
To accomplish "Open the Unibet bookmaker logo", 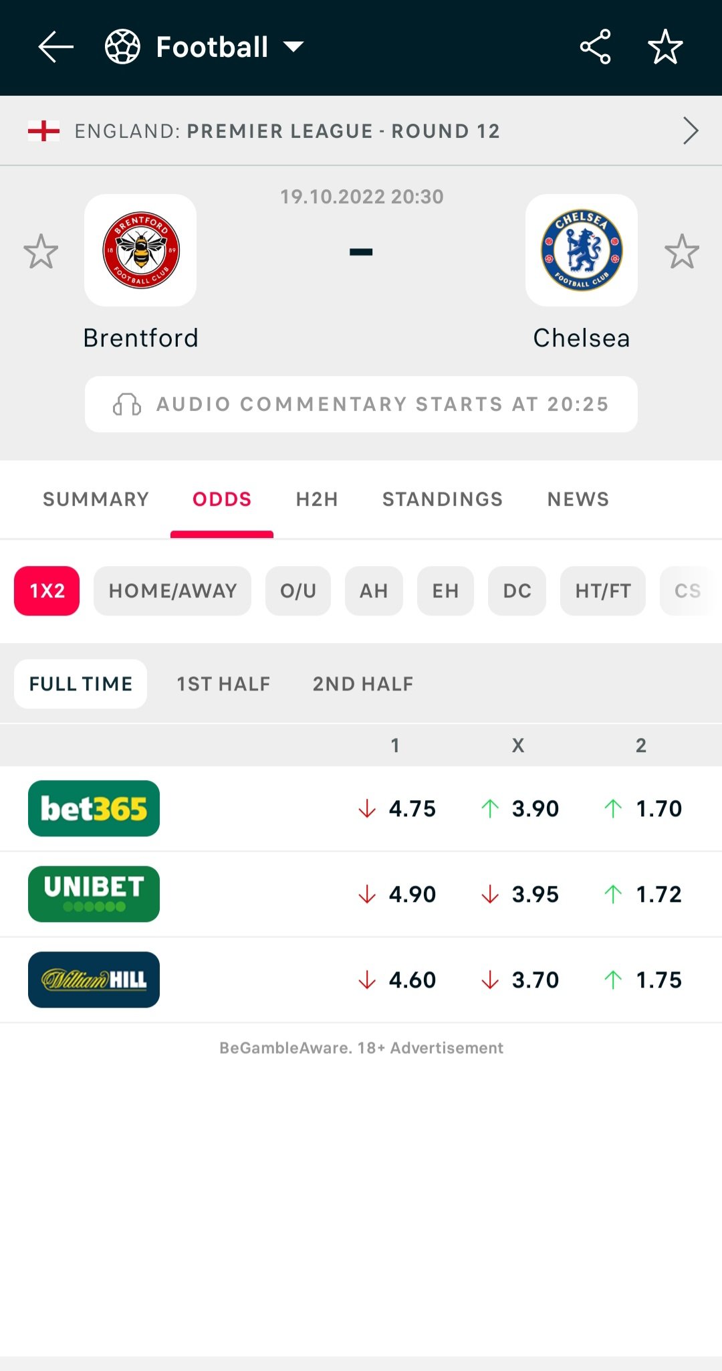I will (94, 894).
